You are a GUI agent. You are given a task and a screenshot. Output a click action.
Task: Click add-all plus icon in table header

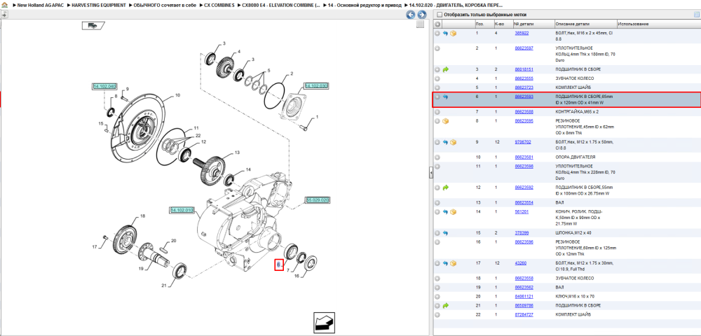(437, 24)
